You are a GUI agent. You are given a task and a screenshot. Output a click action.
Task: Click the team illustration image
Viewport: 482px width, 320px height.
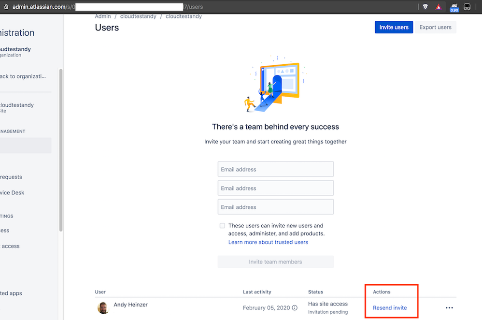(275, 83)
